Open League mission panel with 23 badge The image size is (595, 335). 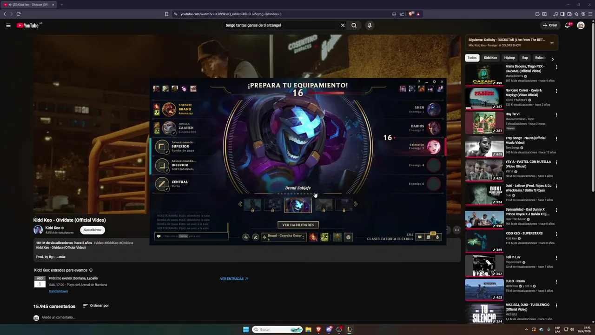429,237
